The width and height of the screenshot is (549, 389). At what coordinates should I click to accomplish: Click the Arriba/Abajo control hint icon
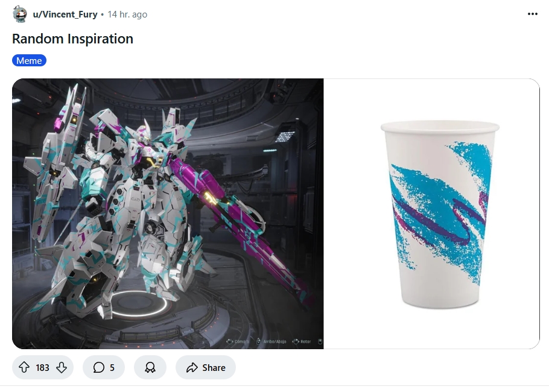point(258,341)
